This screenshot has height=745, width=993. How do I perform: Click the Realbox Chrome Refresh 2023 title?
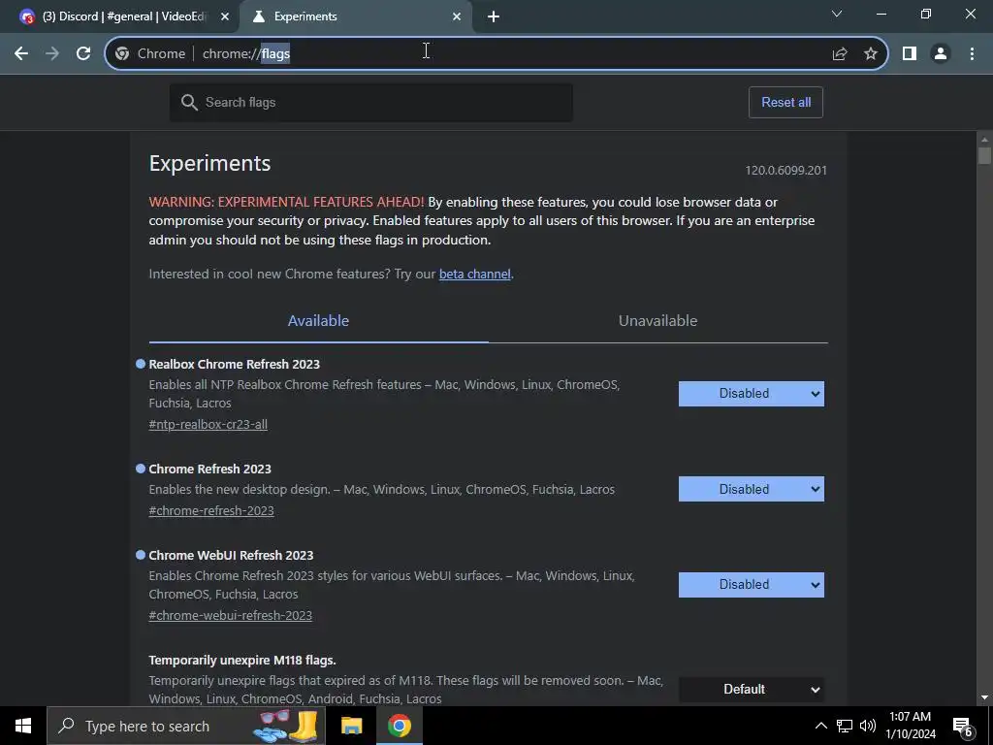[x=235, y=365]
